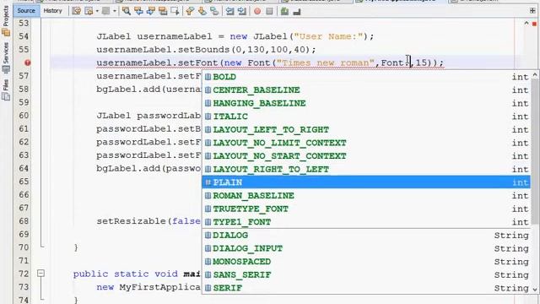Choose LAYOUT_RIGHT_TO_LEFT completion item
The width and height of the screenshot is (540, 304).
pos(365,169)
